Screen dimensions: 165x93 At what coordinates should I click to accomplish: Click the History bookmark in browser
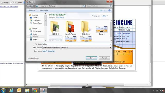[x=5, y=3]
